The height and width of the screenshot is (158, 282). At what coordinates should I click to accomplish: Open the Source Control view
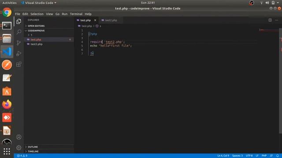(19, 43)
